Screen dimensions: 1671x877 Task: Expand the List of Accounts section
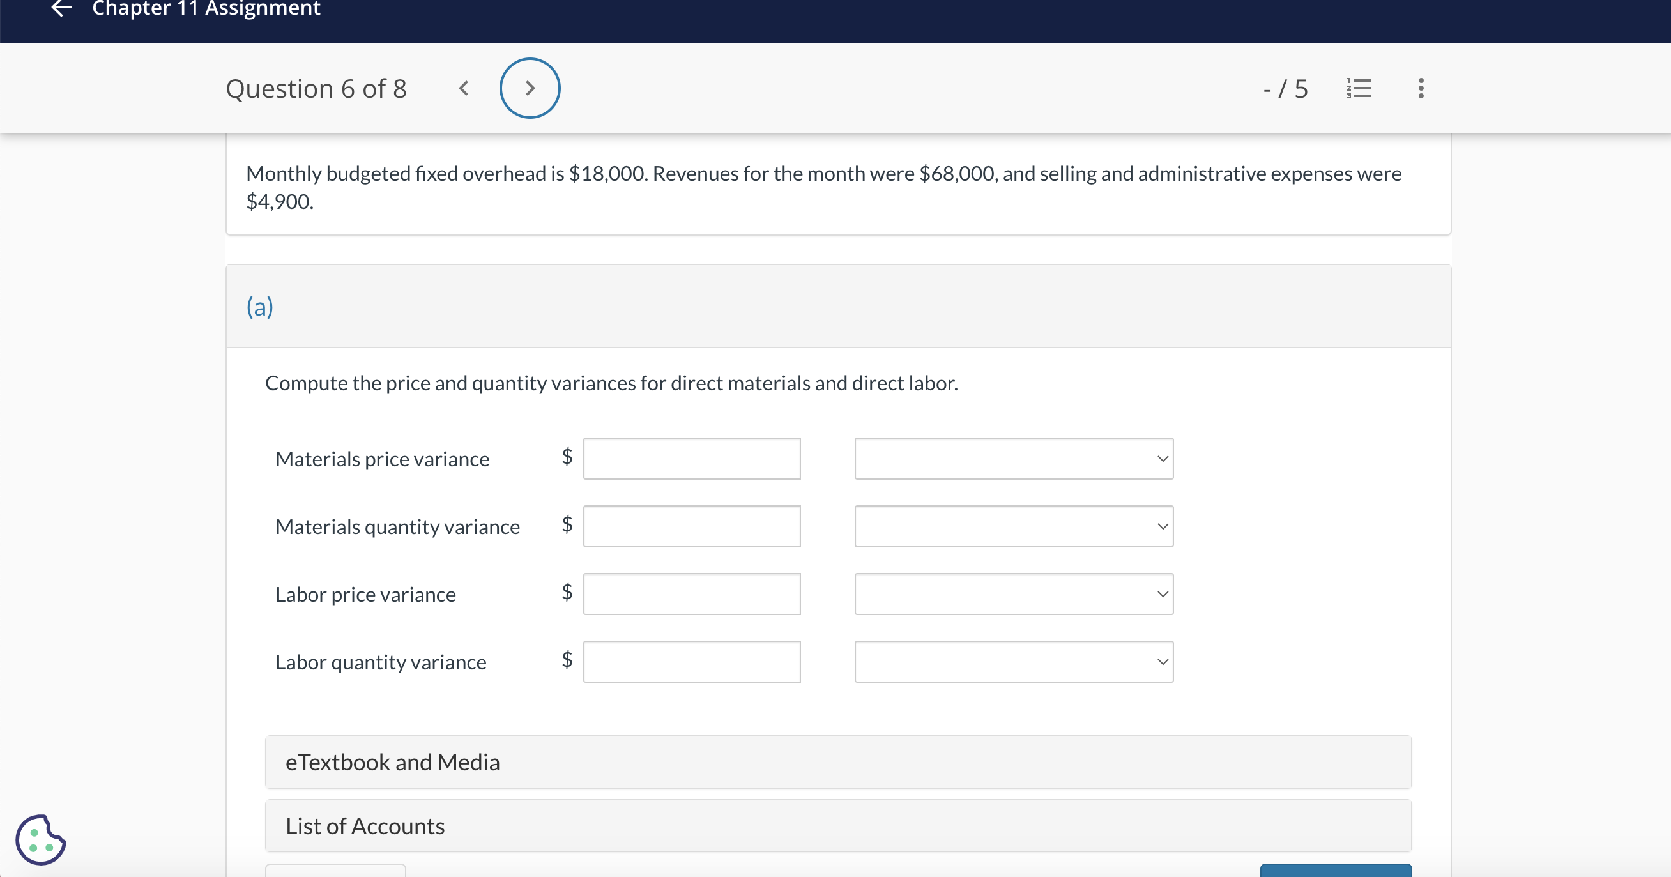pos(838,826)
